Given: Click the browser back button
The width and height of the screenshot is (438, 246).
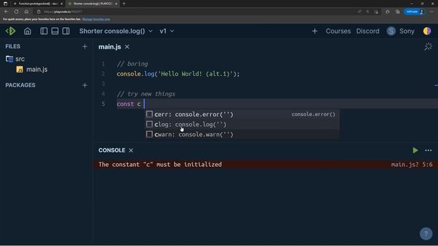Looking at the screenshot, I should [x=6, y=12].
